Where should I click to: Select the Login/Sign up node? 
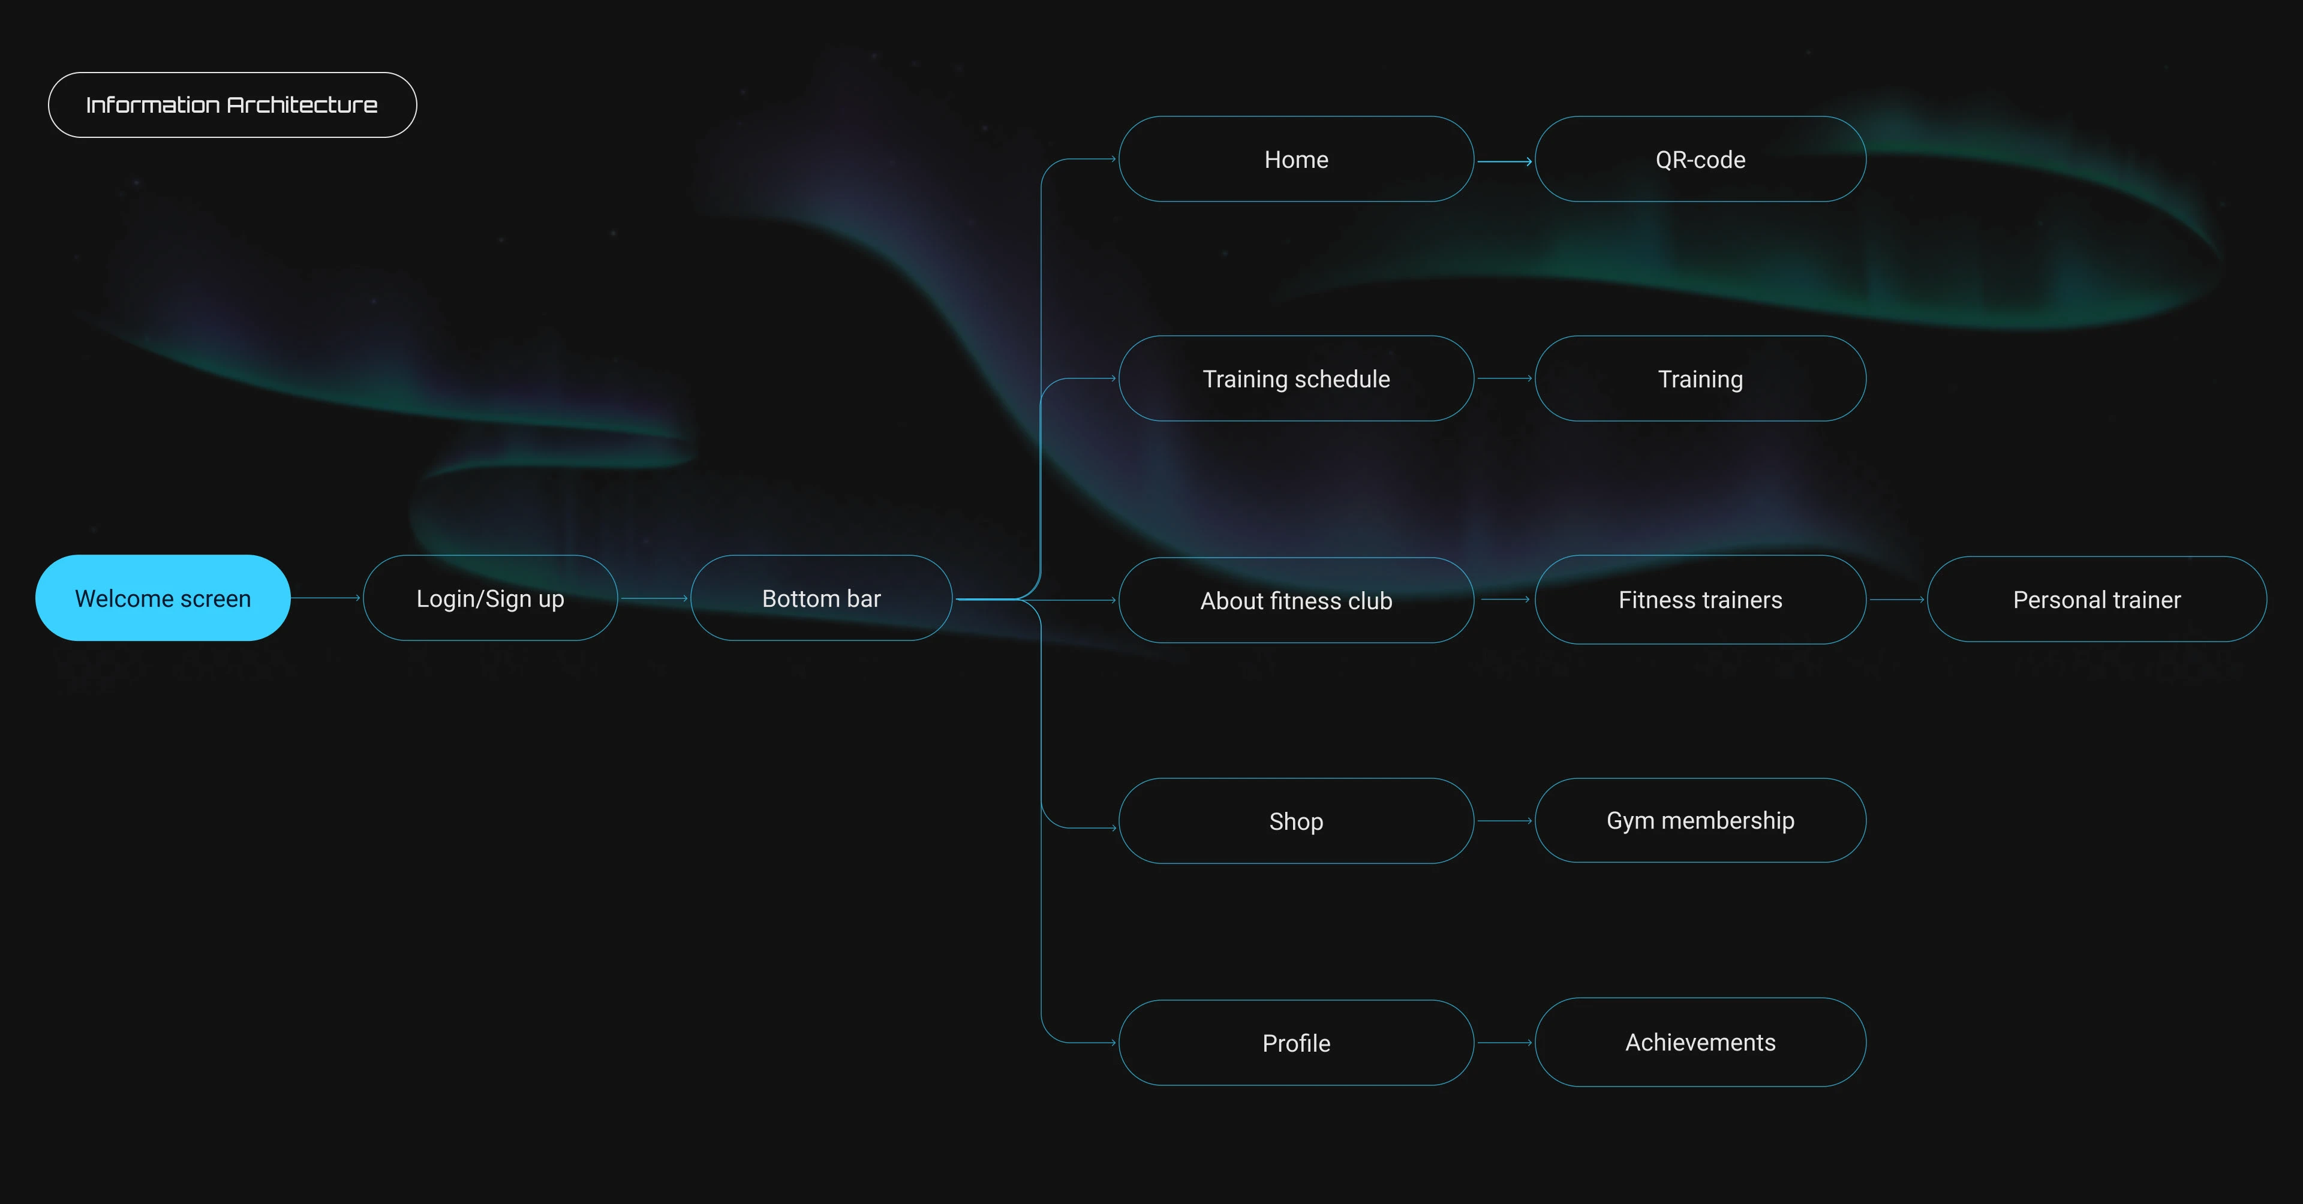click(x=490, y=598)
